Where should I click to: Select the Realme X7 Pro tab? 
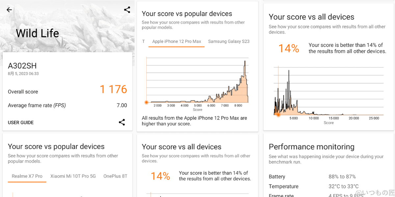pyautogui.click(x=27, y=176)
